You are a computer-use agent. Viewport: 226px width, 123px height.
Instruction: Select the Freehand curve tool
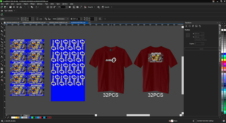[x=2, y=39]
